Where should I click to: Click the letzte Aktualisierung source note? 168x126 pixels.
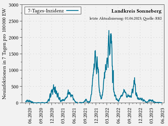(125, 18)
